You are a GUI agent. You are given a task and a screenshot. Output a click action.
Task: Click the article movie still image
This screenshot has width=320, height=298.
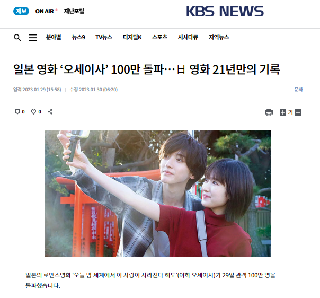click(x=158, y=194)
